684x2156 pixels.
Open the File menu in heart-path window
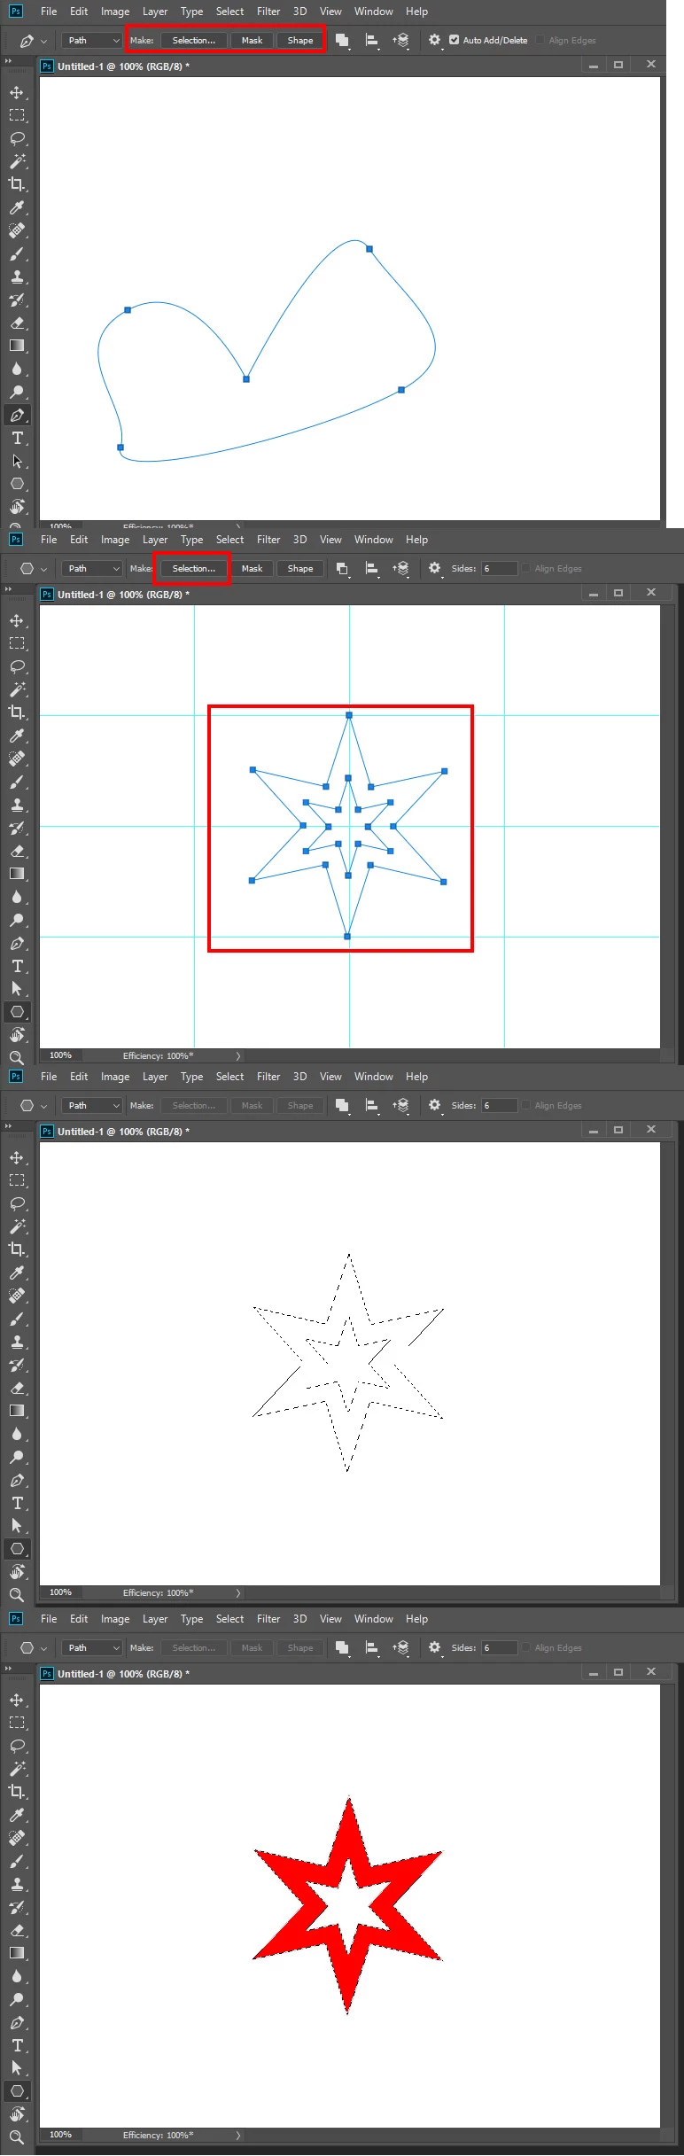click(49, 12)
